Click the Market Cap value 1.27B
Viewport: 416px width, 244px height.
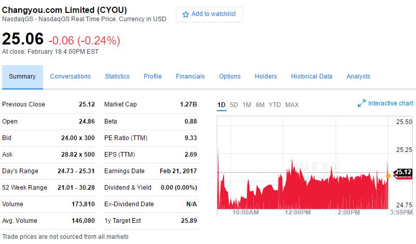point(188,104)
